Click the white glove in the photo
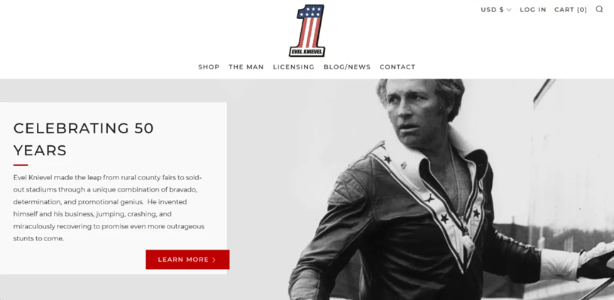Image resolution: width=614 pixels, height=300 pixels. coord(596,259)
